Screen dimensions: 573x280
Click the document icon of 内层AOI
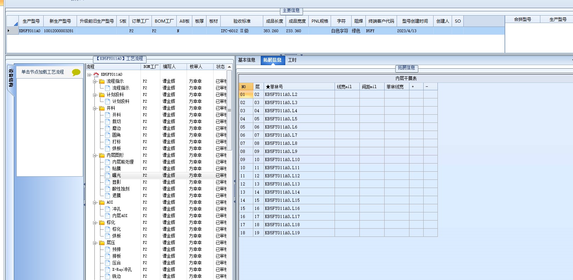coord(108,216)
